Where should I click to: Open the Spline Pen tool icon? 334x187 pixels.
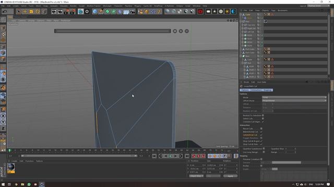click(x=101, y=11)
